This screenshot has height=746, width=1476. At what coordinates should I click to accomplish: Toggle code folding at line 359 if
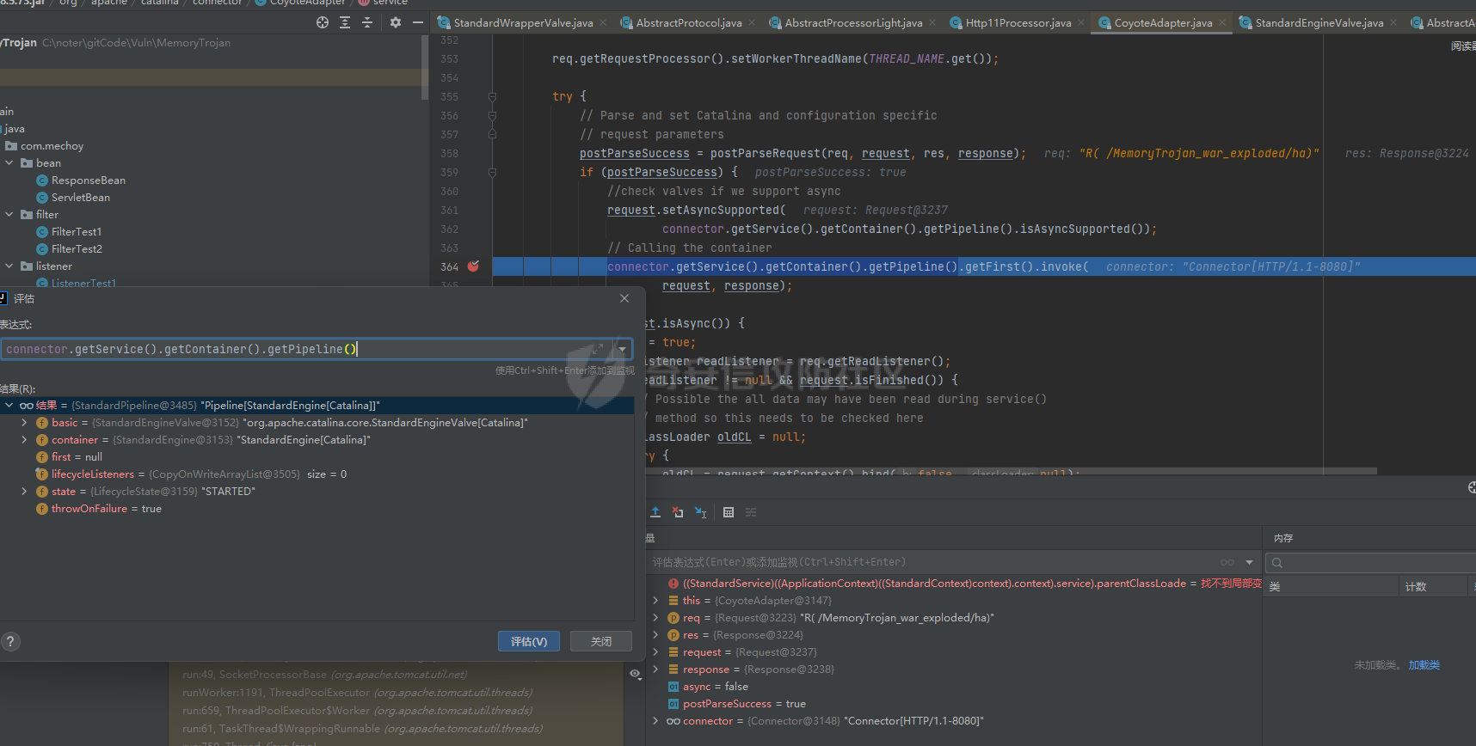(492, 172)
